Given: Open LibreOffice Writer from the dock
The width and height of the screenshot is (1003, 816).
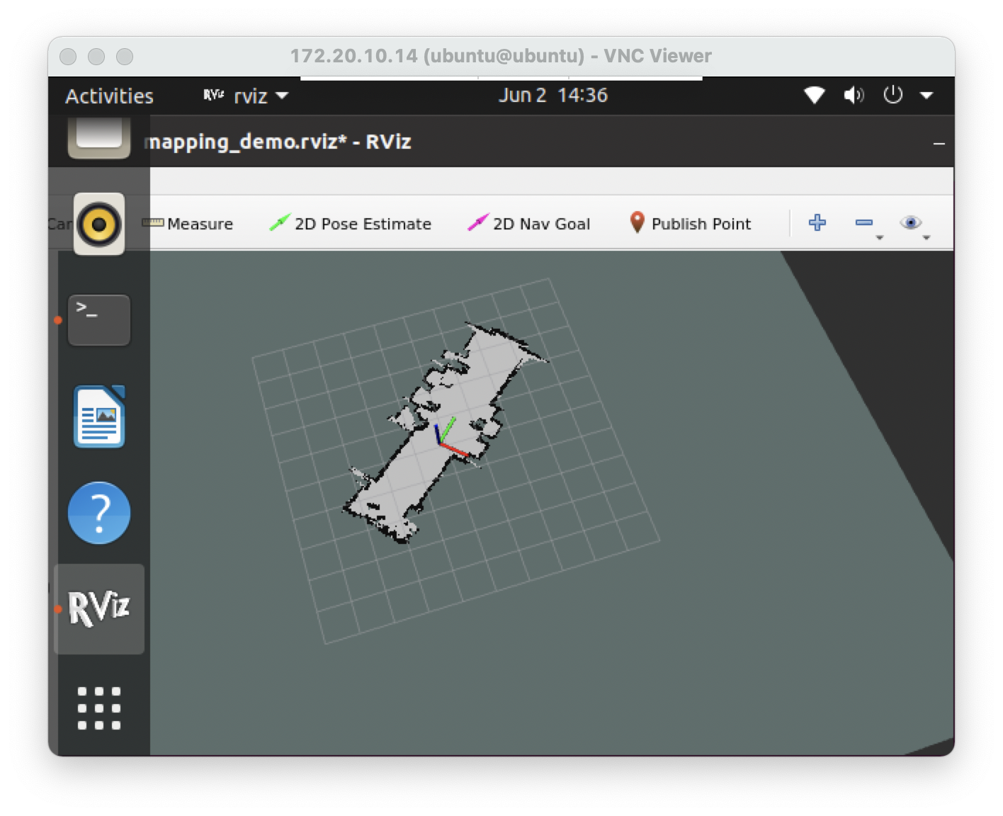Looking at the screenshot, I should point(99,416).
